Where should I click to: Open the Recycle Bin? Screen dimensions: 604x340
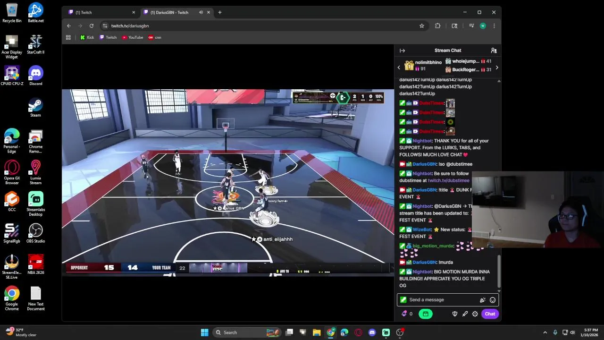(x=12, y=13)
